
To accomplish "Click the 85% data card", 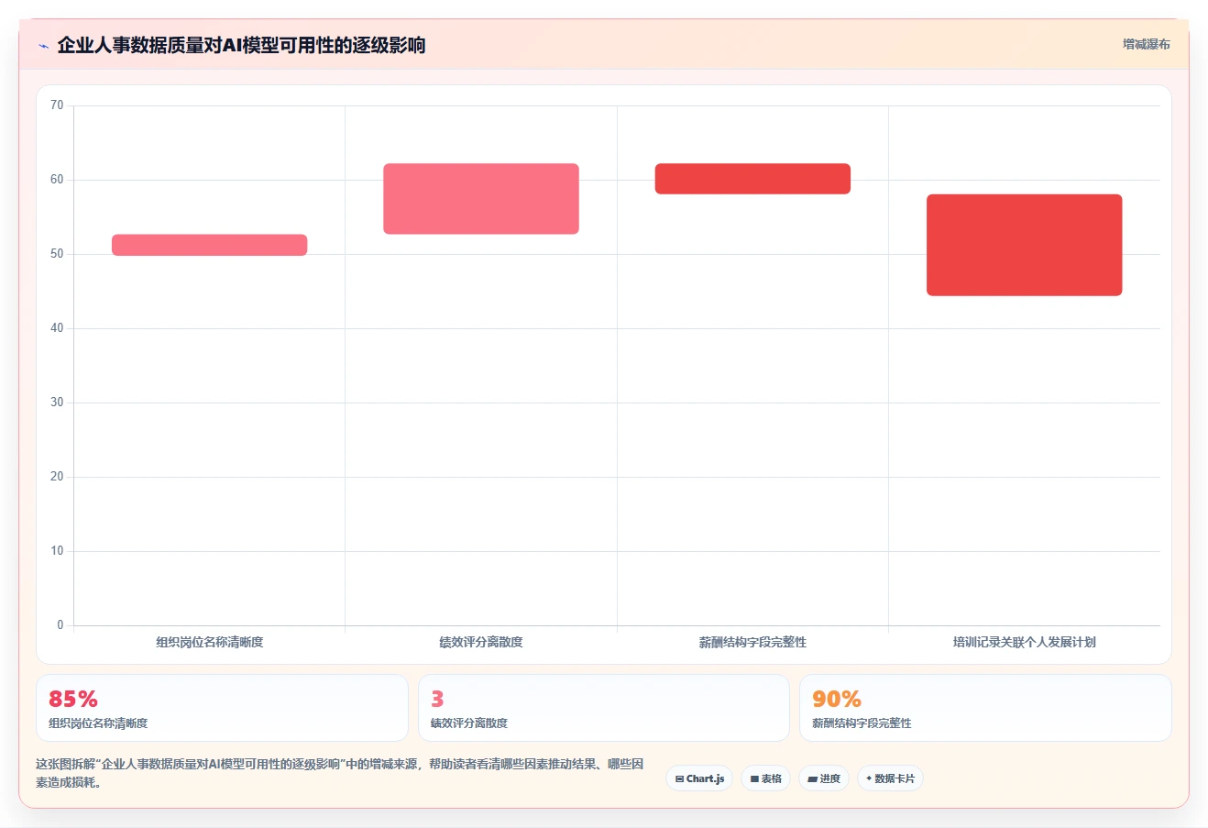I will tap(222, 708).
